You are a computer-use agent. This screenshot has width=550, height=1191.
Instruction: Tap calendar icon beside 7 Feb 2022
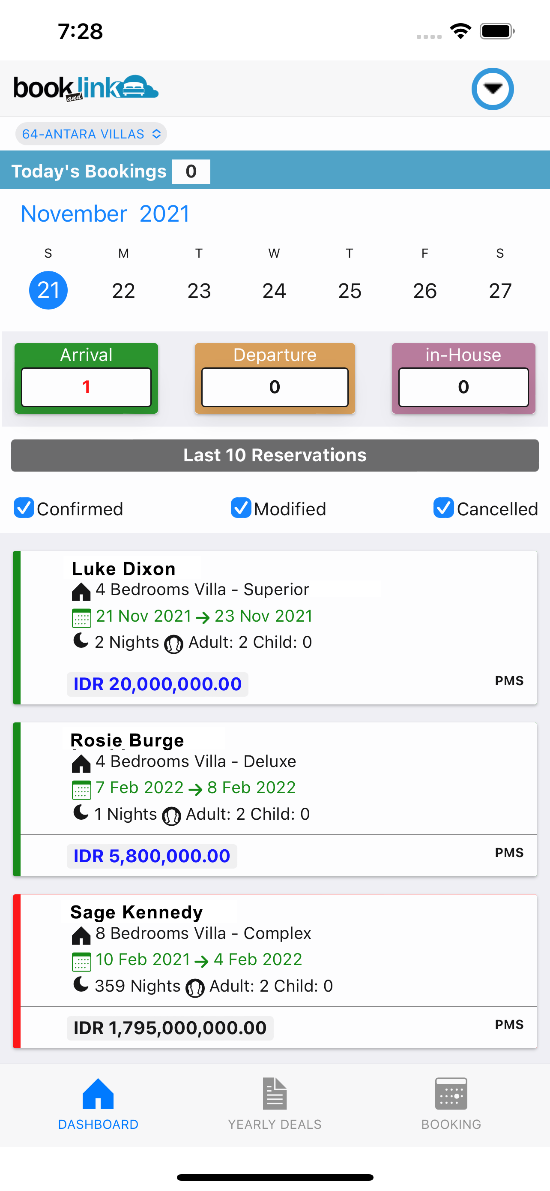[x=81, y=790]
